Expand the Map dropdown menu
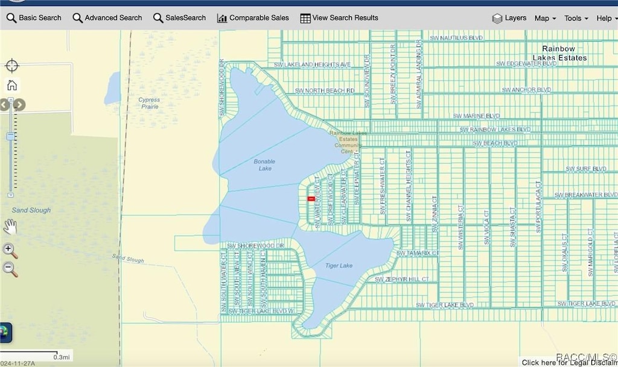The width and height of the screenshot is (618, 367). pyautogui.click(x=545, y=18)
